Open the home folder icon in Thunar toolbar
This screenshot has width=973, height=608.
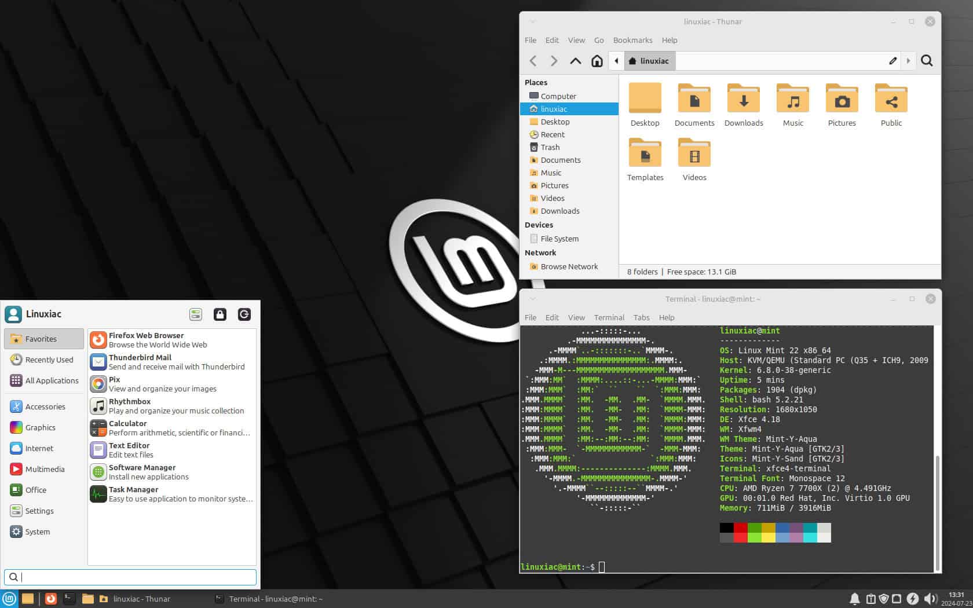[x=597, y=61]
